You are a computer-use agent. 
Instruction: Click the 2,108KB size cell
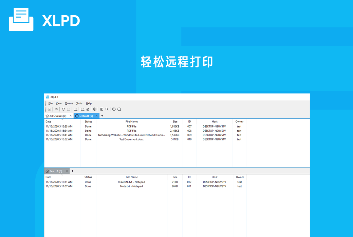click(175, 131)
